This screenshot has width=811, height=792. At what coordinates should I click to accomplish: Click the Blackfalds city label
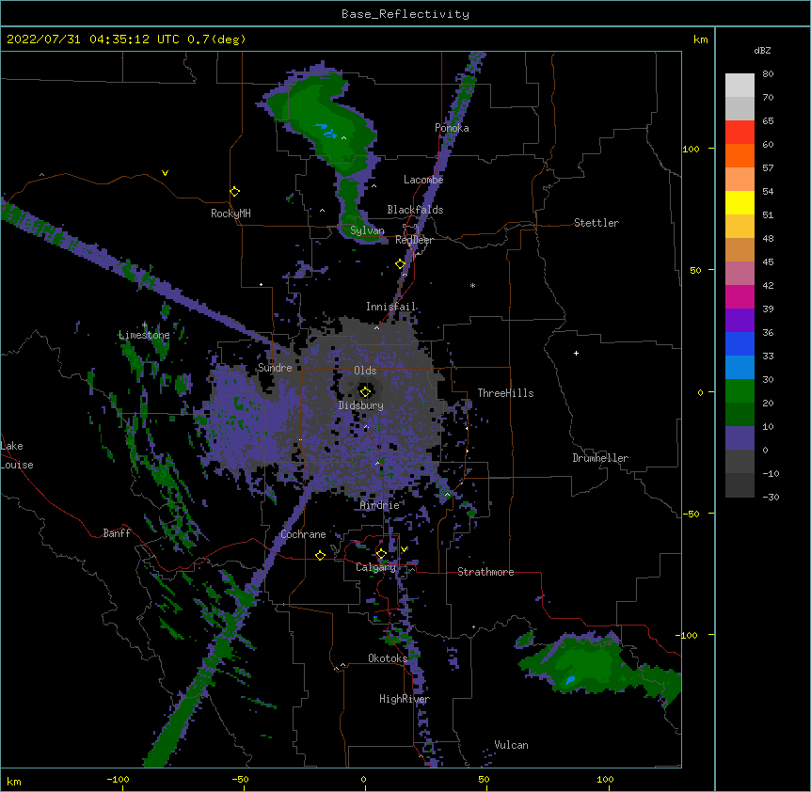(x=415, y=210)
